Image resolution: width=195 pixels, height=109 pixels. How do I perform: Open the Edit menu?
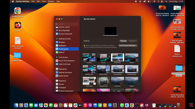click(38, 1)
